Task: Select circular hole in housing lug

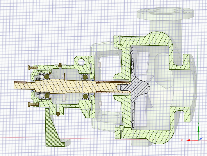Action: [x=81, y=61]
